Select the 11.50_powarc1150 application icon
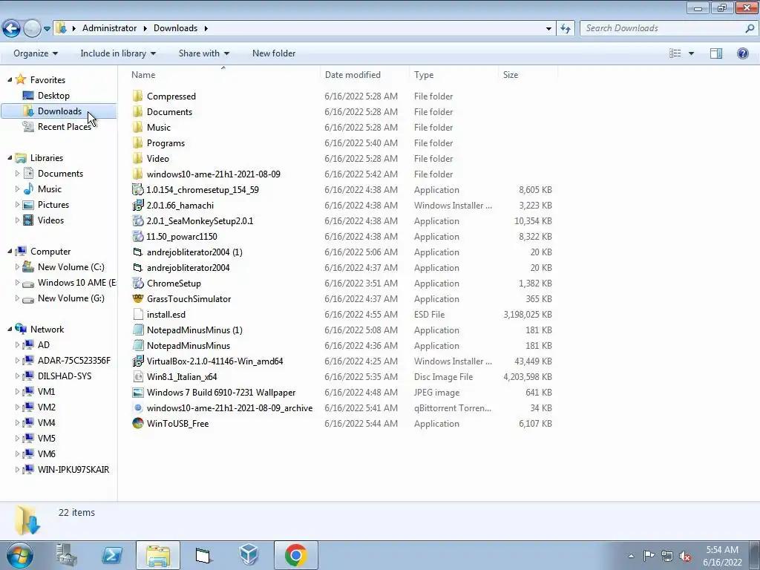The image size is (760, 570). click(138, 237)
